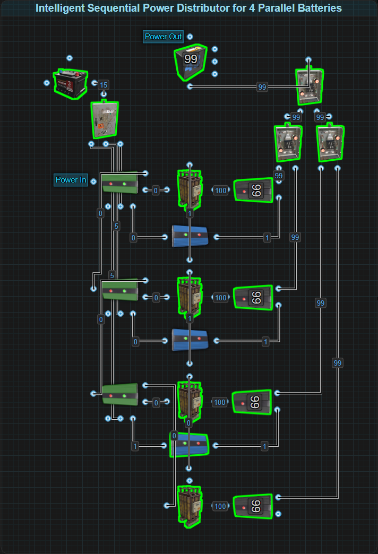
Task: Select the topmost counter showing 66
Action: tap(253, 191)
